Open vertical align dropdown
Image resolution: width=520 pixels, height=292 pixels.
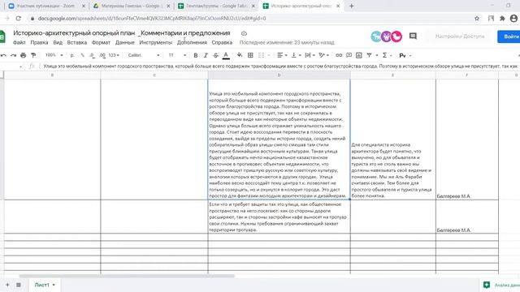tap(296, 55)
